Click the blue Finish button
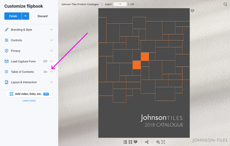This screenshot has width=230, height=146. 13,16
